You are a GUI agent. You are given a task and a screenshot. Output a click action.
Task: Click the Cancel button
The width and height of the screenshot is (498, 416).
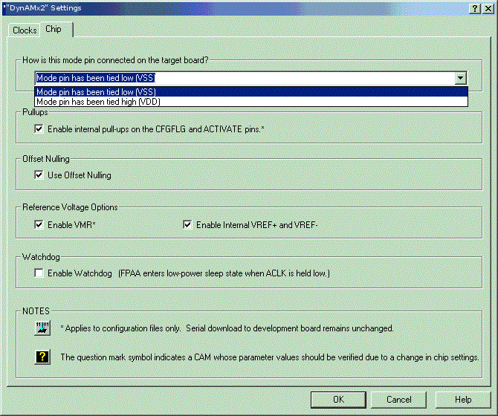pos(398,400)
